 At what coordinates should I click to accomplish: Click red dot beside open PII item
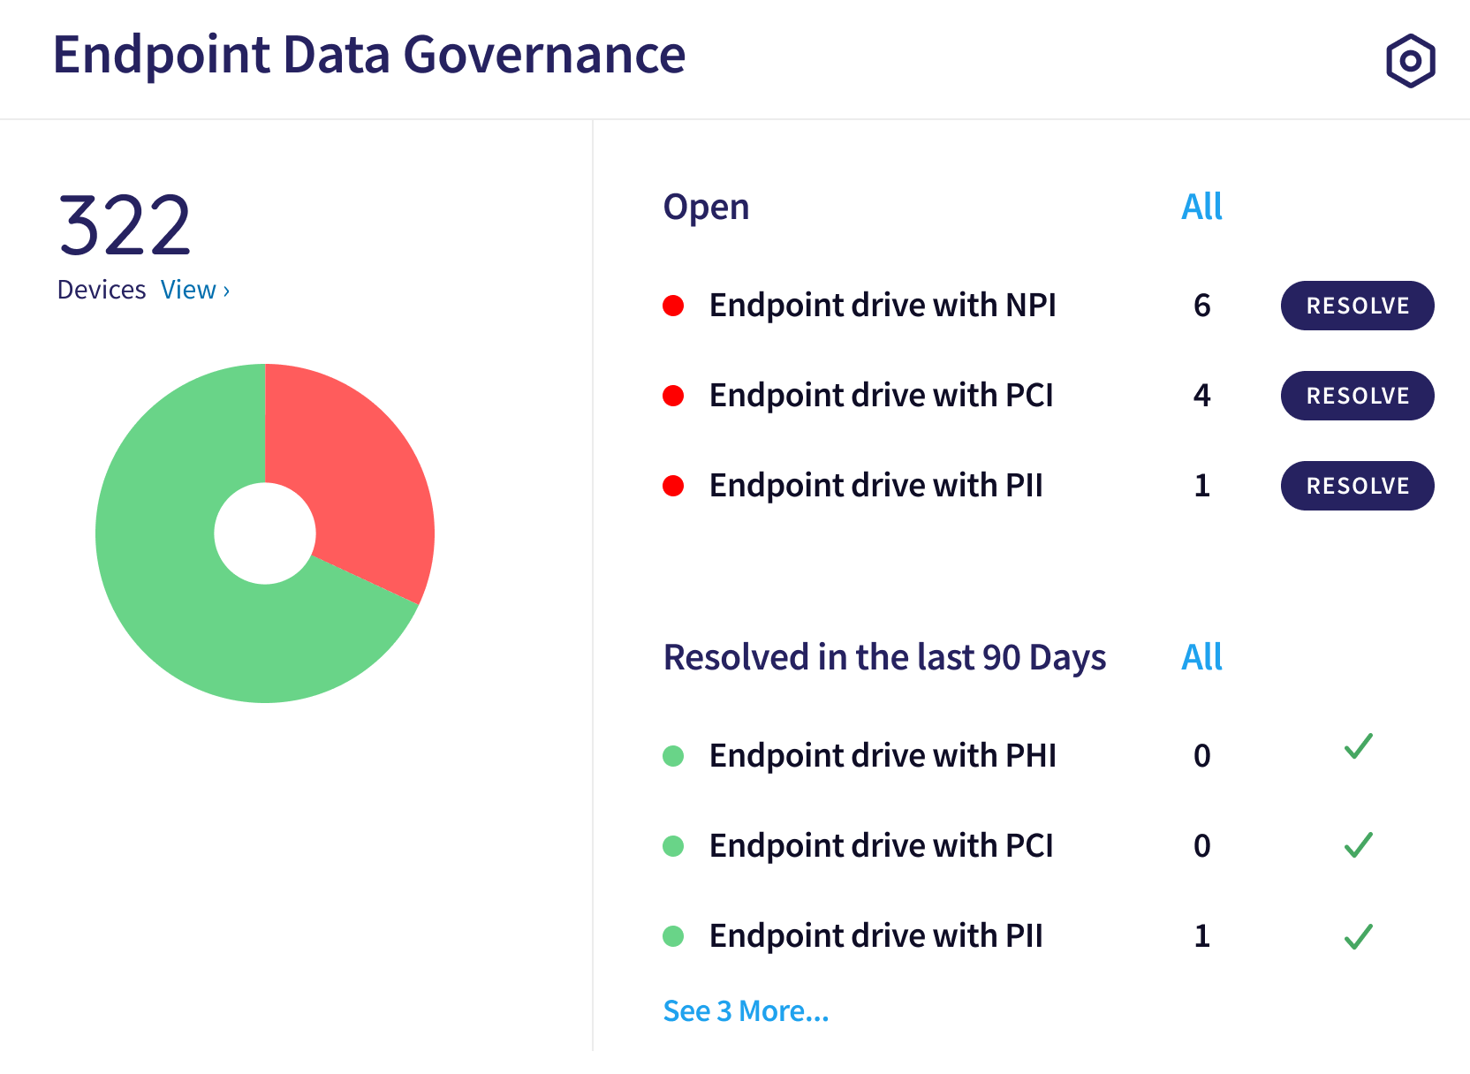[x=673, y=486]
